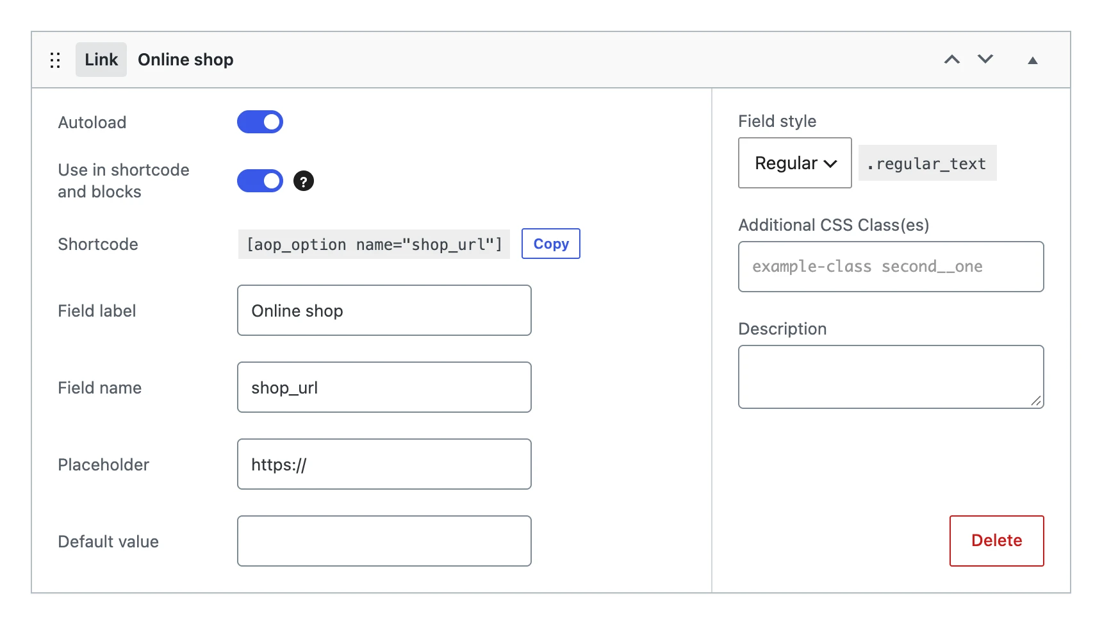Select the shortcode text aop_option
Screen dimensions: 1102x623
374,244
